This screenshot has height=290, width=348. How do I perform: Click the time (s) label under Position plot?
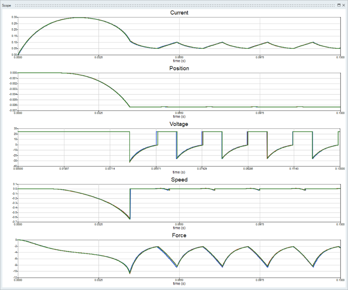coord(179,117)
